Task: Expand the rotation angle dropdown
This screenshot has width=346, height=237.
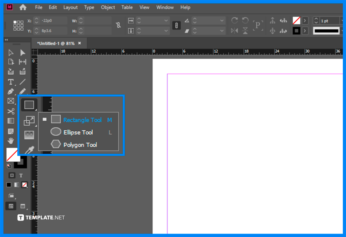Action: click(x=222, y=20)
